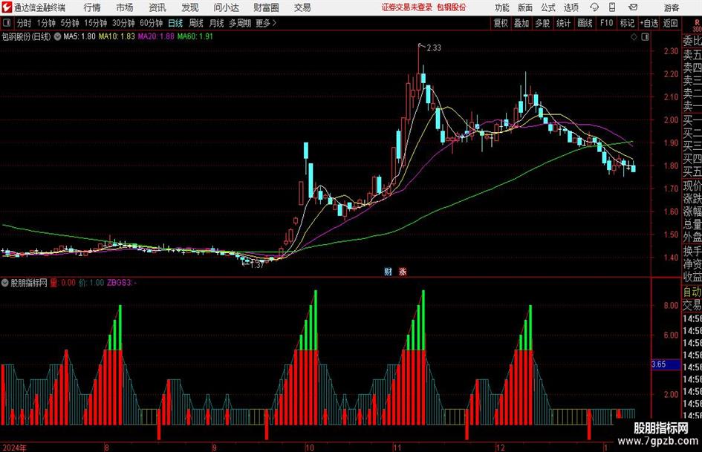The width and height of the screenshot is (702, 452).
Task: Click the 涨 marker below the chart
Action: tap(403, 271)
